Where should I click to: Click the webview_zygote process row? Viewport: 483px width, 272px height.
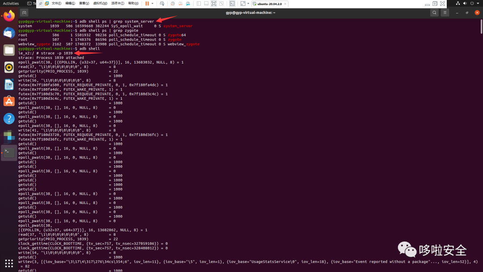coord(109,44)
